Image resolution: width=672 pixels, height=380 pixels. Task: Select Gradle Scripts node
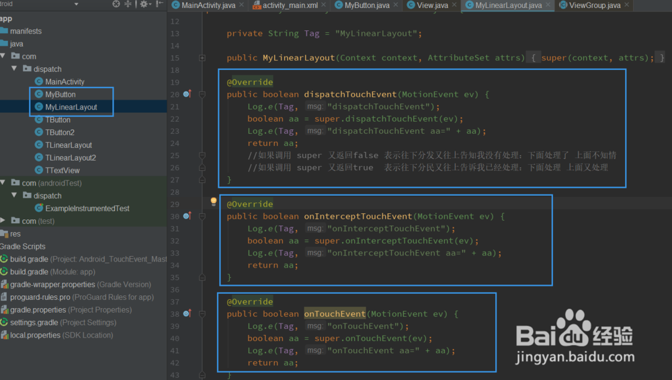(x=23, y=246)
